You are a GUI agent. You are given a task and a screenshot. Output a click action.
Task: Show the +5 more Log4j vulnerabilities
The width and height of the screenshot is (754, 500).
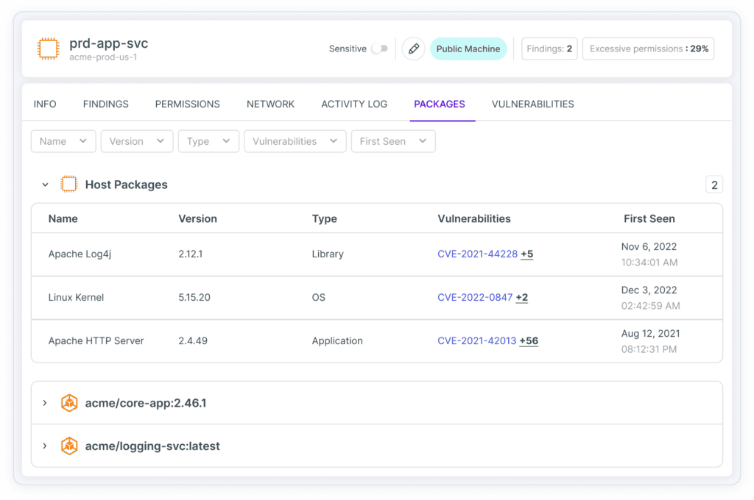[527, 254]
